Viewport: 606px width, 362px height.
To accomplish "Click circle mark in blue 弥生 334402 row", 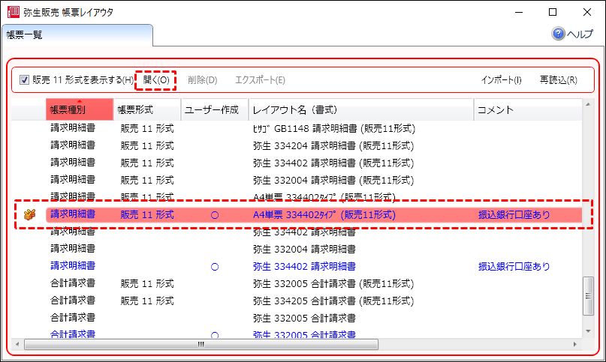I will point(215,267).
